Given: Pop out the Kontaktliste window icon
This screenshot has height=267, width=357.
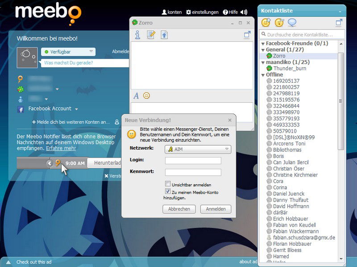Looking at the screenshot, I should pyautogui.click(x=339, y=23).
